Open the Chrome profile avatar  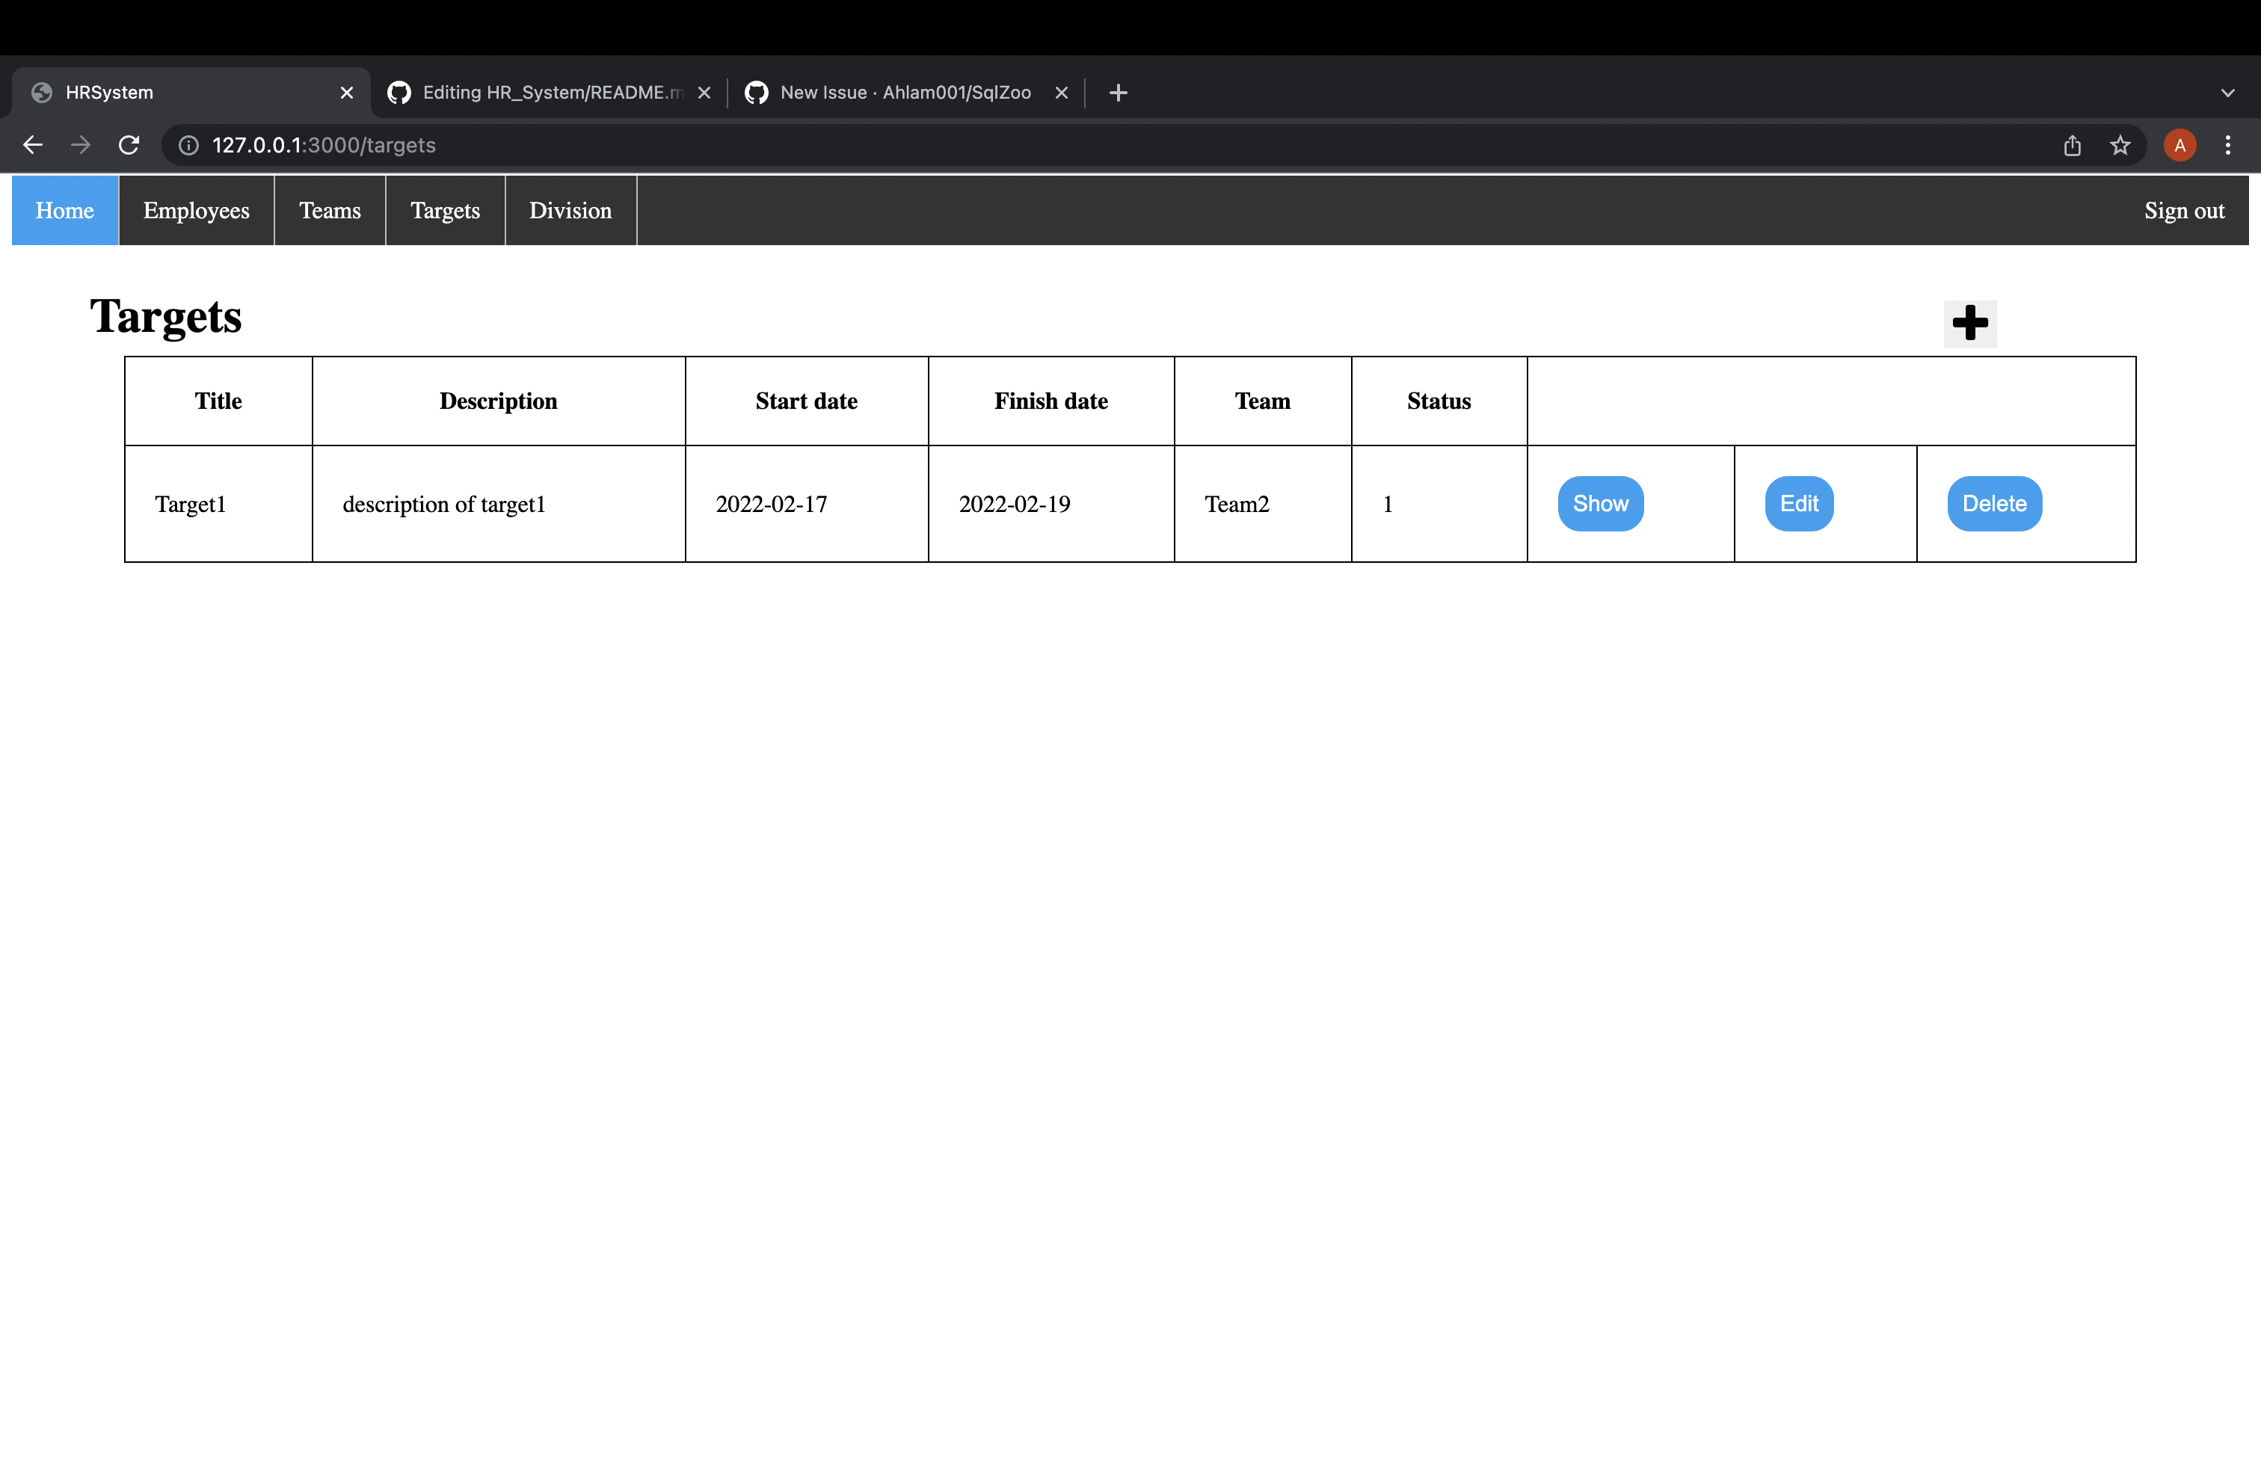coord(2180,145)
